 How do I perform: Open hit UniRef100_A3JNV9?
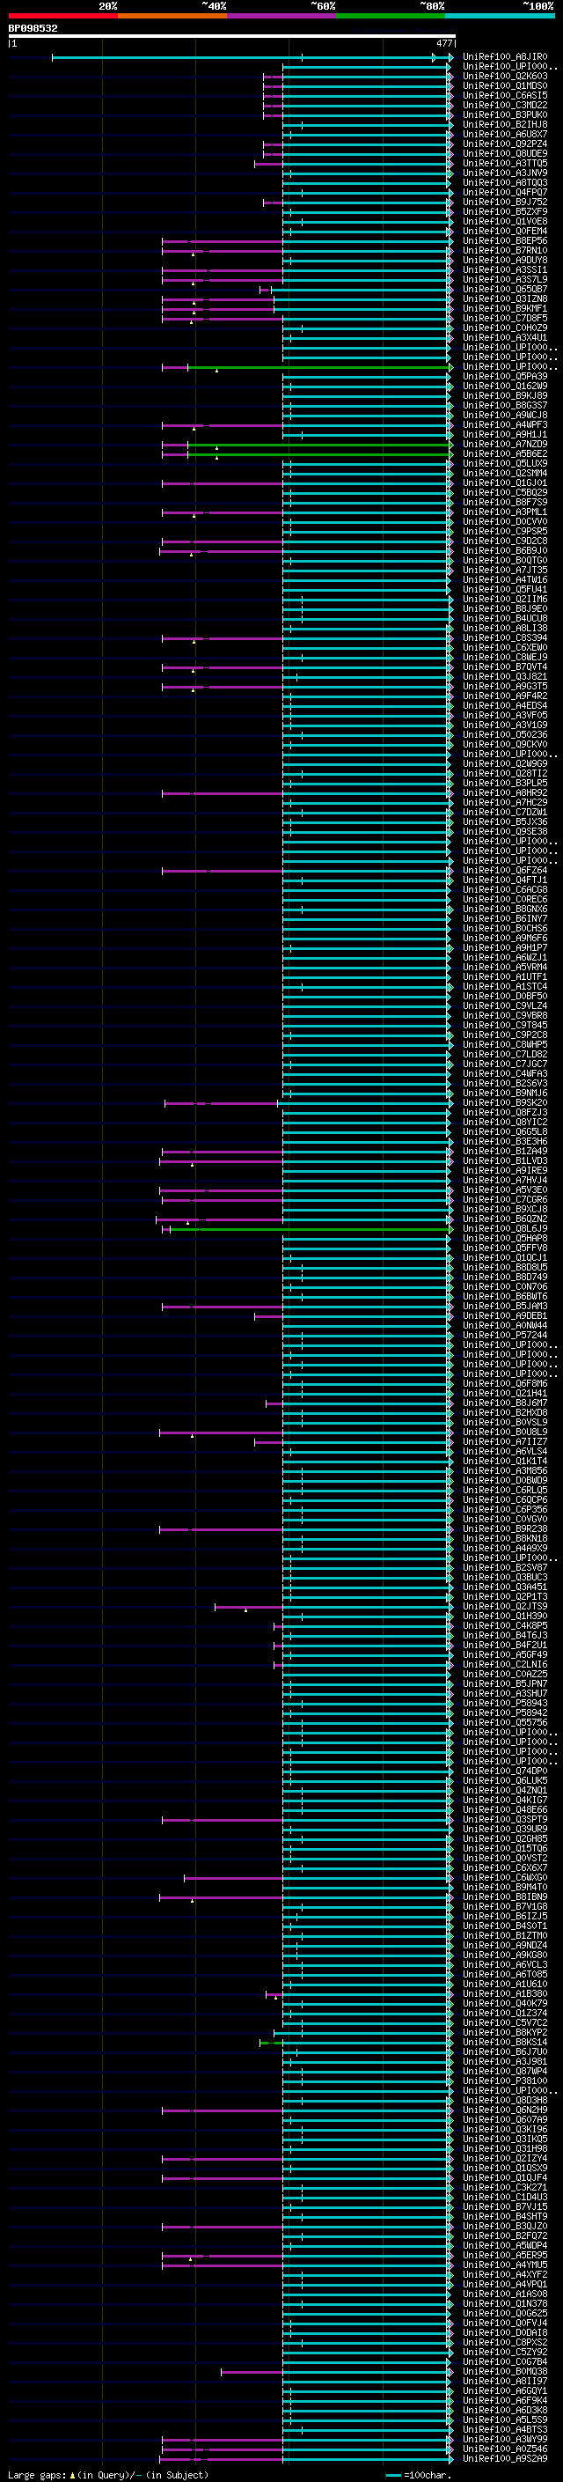(504, 173)
